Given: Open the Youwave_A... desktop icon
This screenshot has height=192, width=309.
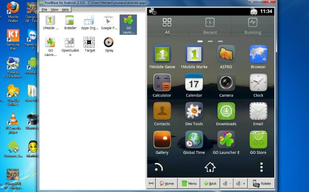Looking at the screenshot, I should [13, 149].
